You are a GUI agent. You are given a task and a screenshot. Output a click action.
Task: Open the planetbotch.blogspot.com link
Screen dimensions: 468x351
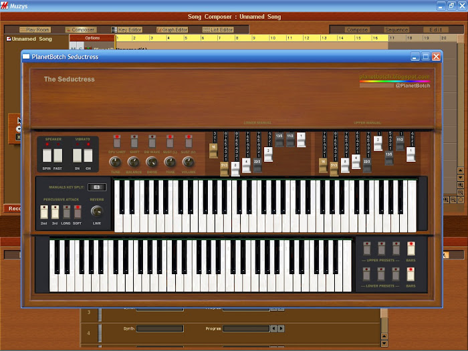click(x=394, y=77)
